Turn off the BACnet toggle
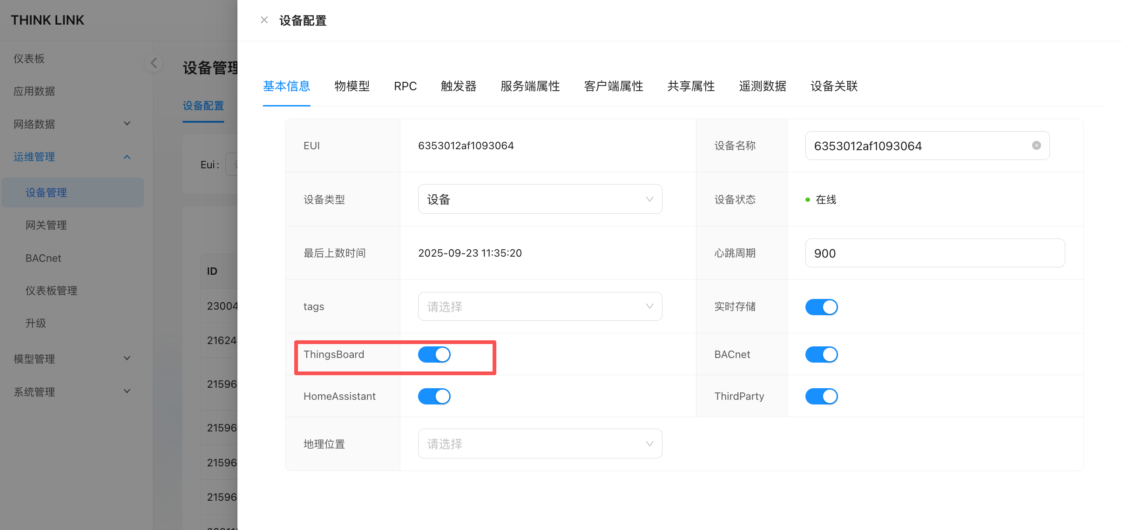The height and width of the screenshot is (530, 1122). click(821, 355)
